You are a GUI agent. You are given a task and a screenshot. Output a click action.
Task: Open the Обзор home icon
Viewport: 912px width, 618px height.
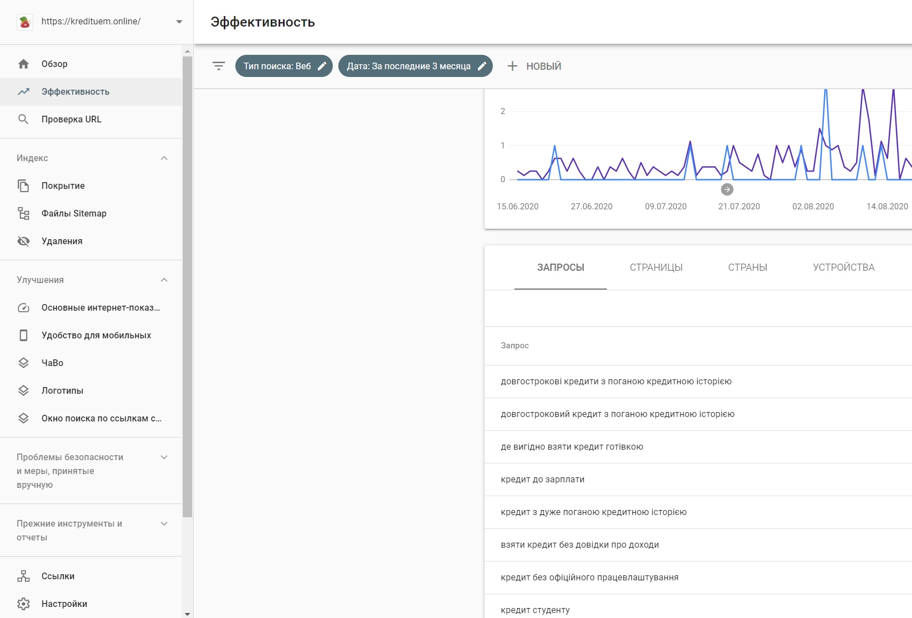[x=23, y=64]
